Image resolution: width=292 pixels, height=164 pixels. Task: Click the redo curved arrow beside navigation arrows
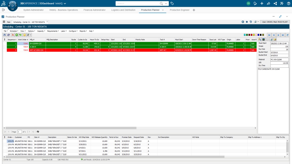click(x=287, y=35)
